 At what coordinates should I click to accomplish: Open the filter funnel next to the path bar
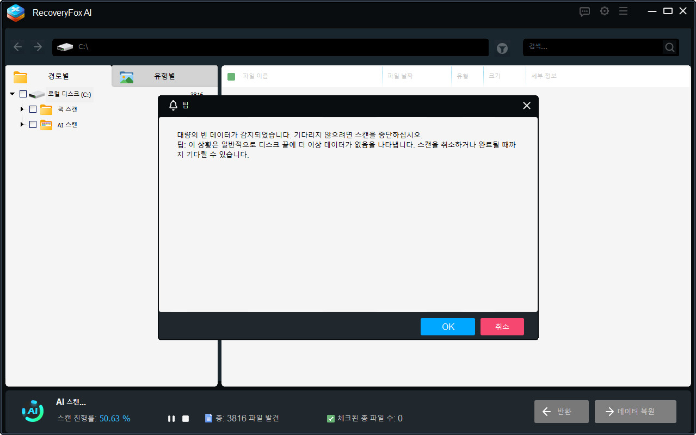point(502,48)
